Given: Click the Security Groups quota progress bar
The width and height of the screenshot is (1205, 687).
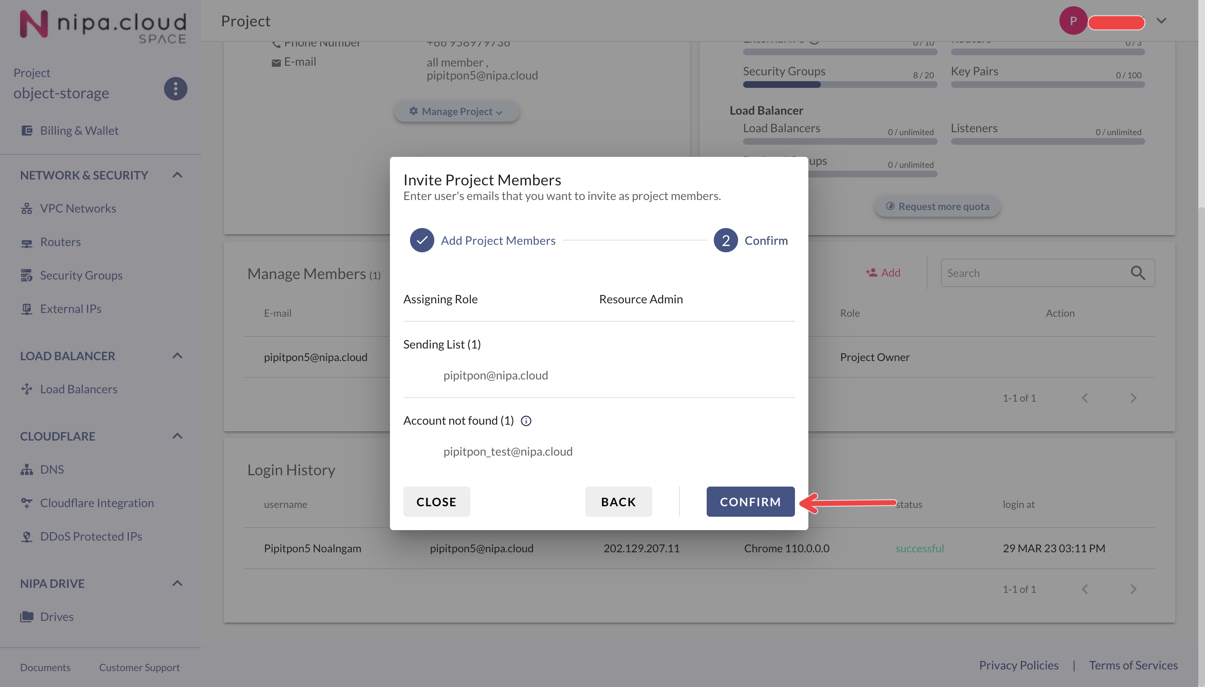Looking at the screenshot, I should [x=840, y=85].
